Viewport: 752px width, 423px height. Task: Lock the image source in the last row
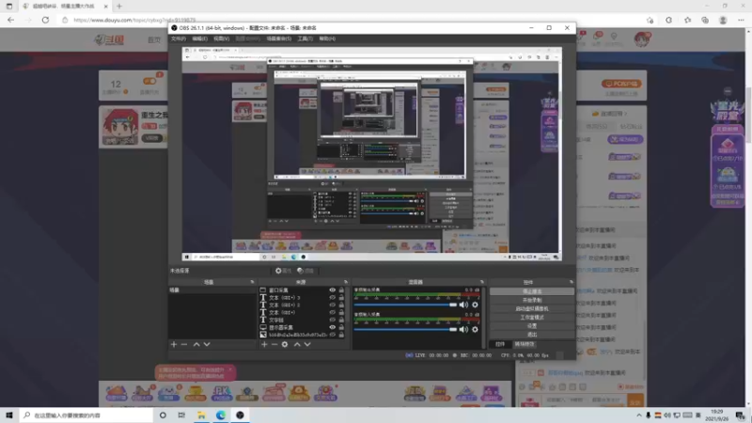341,335
